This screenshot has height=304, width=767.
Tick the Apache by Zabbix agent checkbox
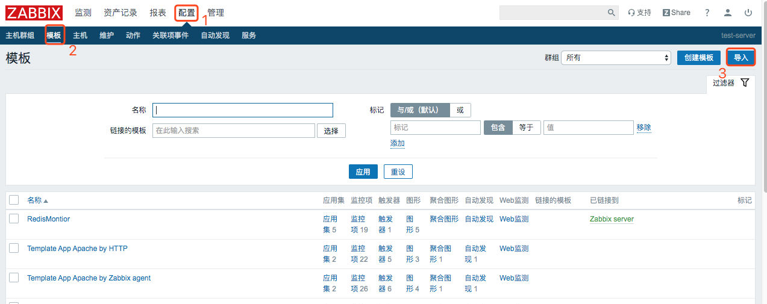[14, 278]
